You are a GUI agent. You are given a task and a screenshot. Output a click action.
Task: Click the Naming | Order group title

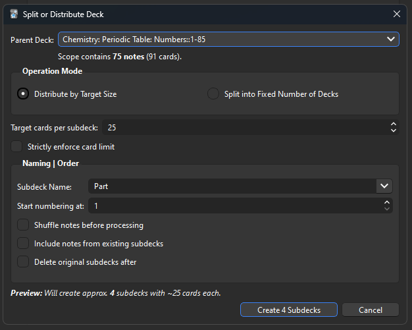tap(51, 163)
